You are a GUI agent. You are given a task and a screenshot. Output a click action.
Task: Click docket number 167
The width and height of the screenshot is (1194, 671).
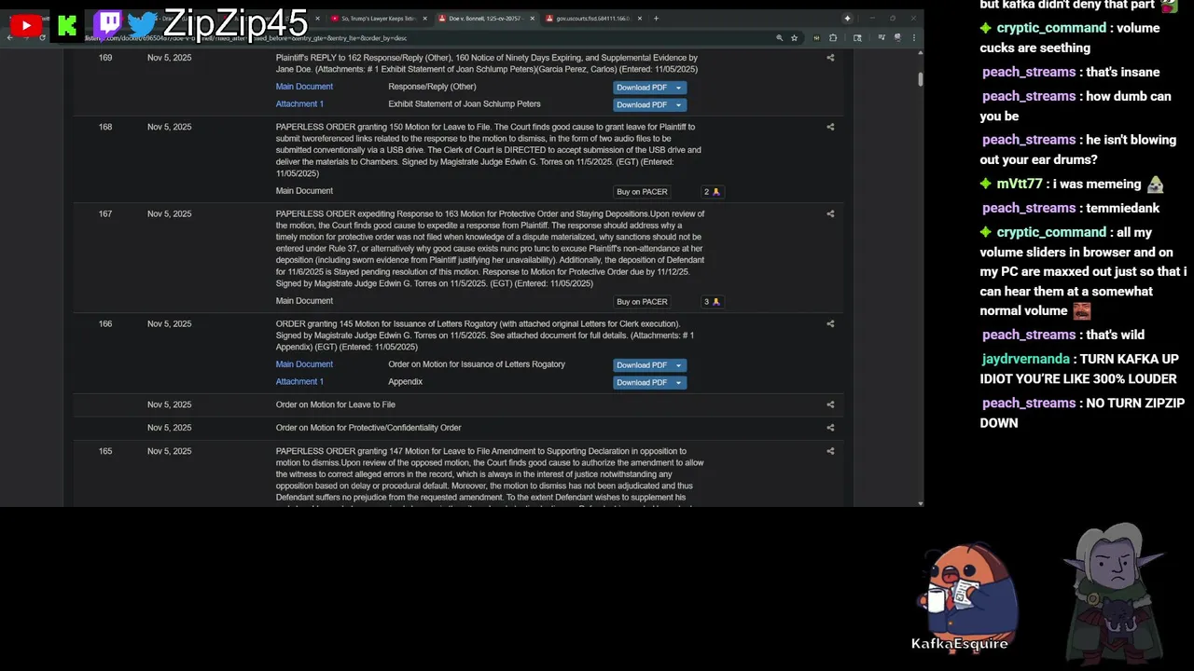tap(105, 213)
